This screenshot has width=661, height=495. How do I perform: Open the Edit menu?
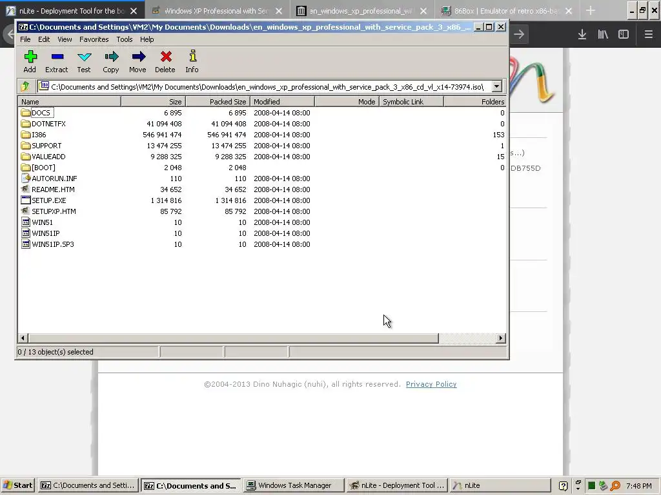click(x=44, y=39)
